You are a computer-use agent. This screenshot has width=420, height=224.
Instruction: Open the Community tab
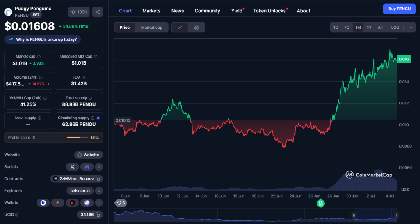tap(207, 11)
